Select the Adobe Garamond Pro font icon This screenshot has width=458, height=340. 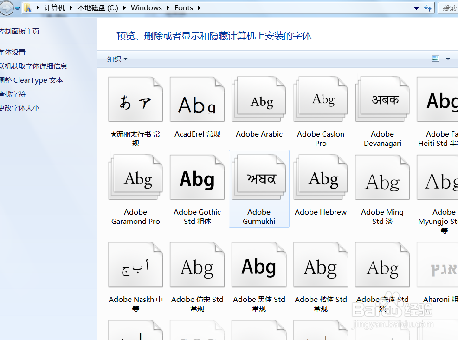(135, 177)
